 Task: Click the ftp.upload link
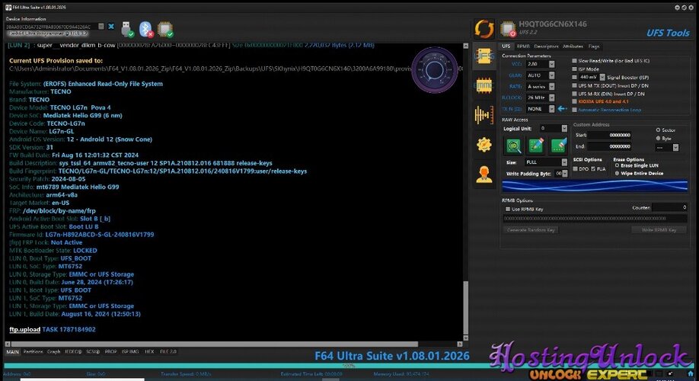tap(24, 329)
